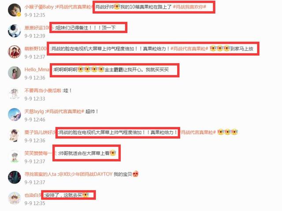Image resolution: width=282 pixels, height=211 pixels.
Task: Click avatar of user 也染白头
Action: [x=15, y=198]
